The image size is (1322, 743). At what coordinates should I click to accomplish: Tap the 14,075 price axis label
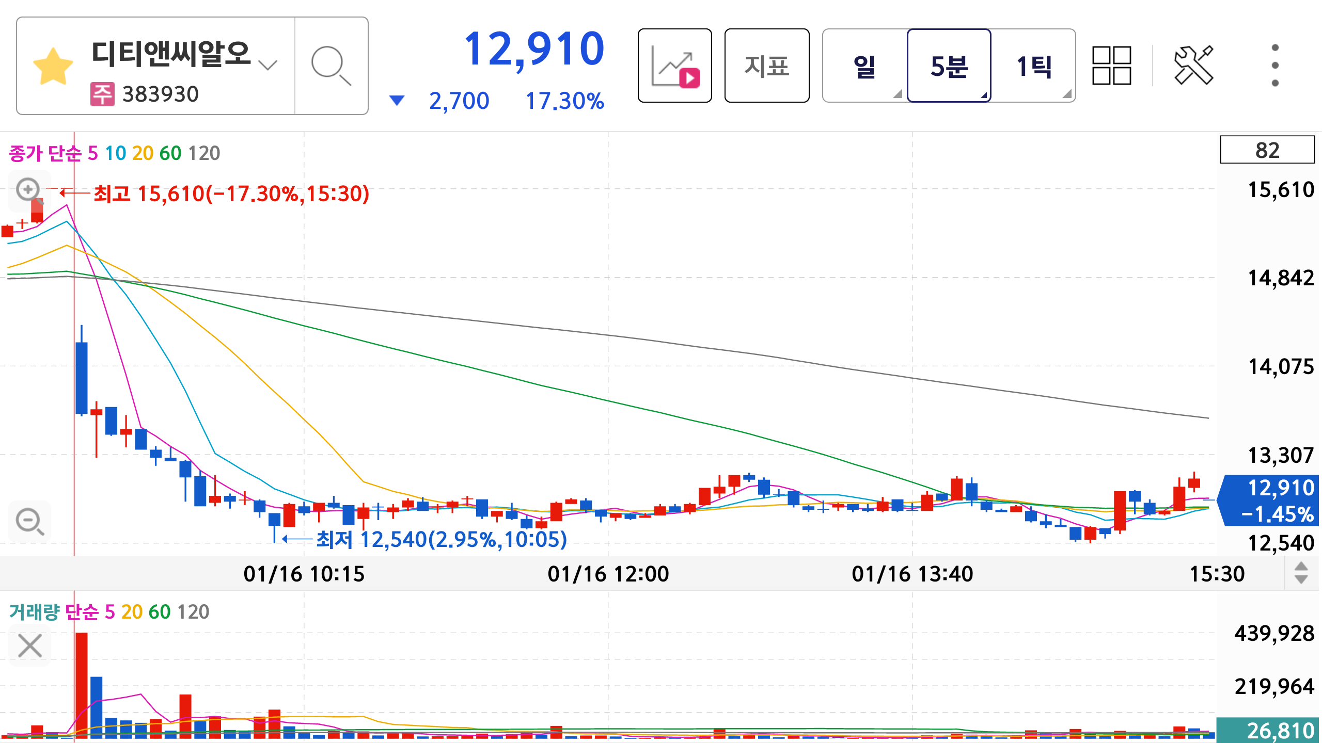click(x=1281, y=367)
